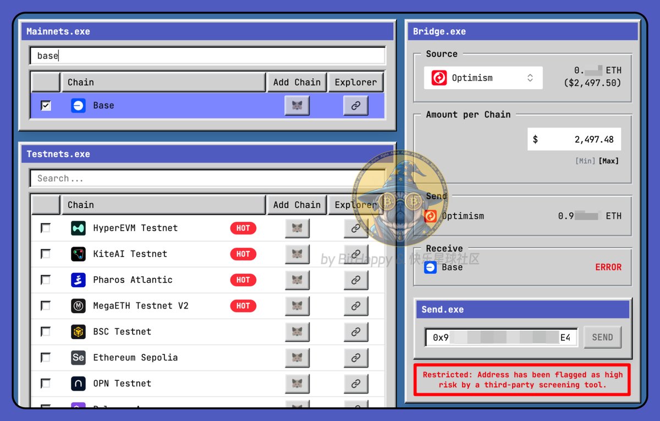This screenshot has height=421, width=660.
Task: Open Ethereum Sepolia explorer link
Action: coord(356,357)
